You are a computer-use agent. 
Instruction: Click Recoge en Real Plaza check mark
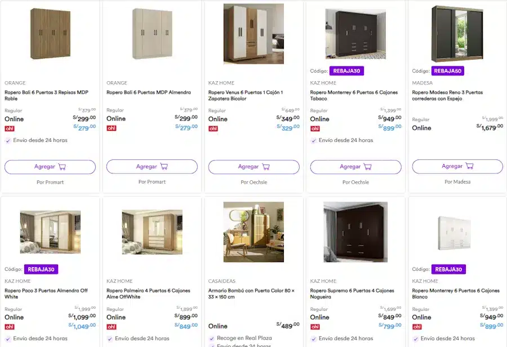click(212, 339)
